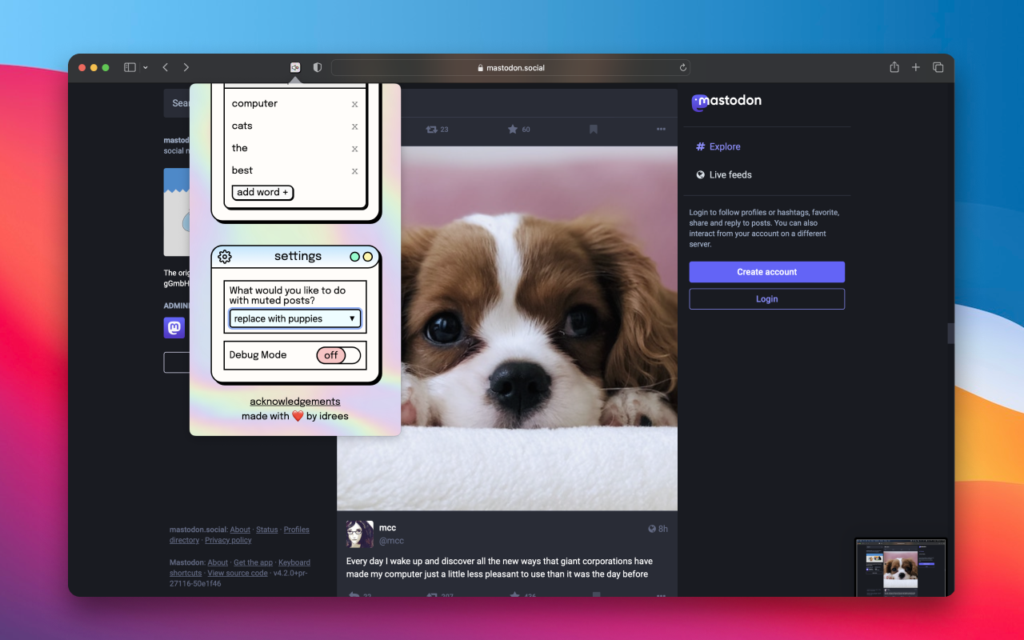Click the Login button
The image size is (1024, 640).
[767, 299]
